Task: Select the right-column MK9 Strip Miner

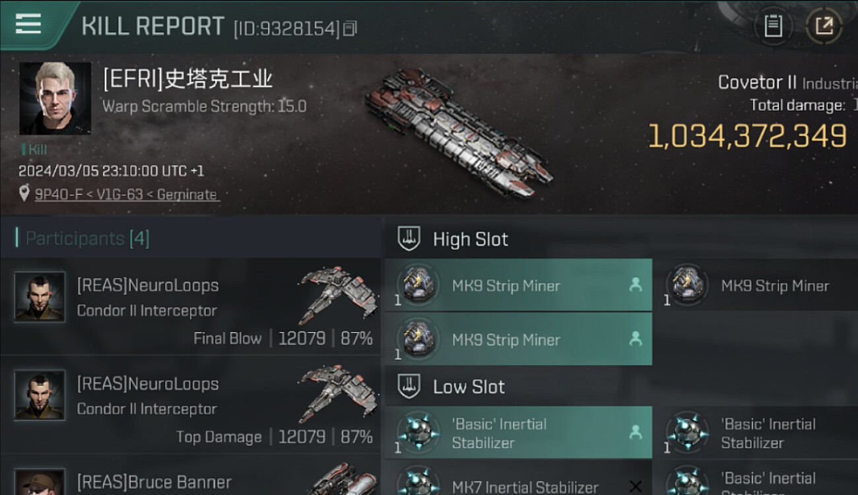Action: point(755,286)
